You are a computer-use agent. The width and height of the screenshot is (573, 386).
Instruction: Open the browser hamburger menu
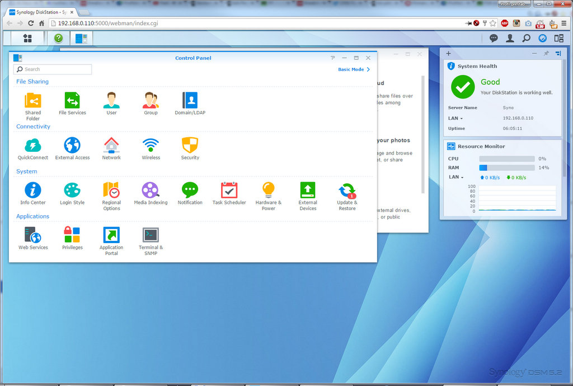point(564,23)
